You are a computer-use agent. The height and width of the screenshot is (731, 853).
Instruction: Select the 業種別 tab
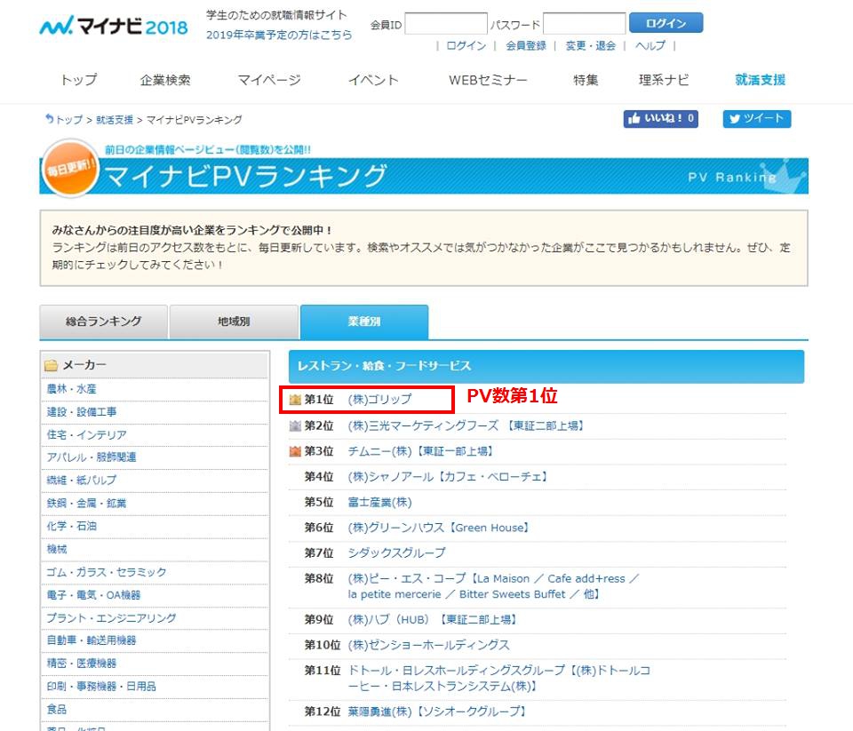coord(364,322)
